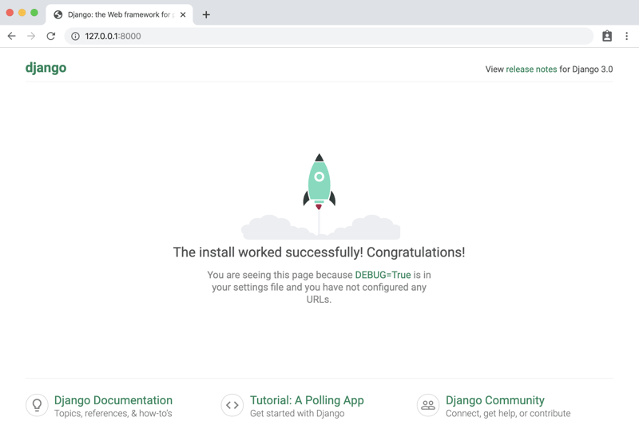Image resolution: width=639 pixels, height=433 pixels.
Task: Click the browser forward arrow
Action: pos(31,36)
